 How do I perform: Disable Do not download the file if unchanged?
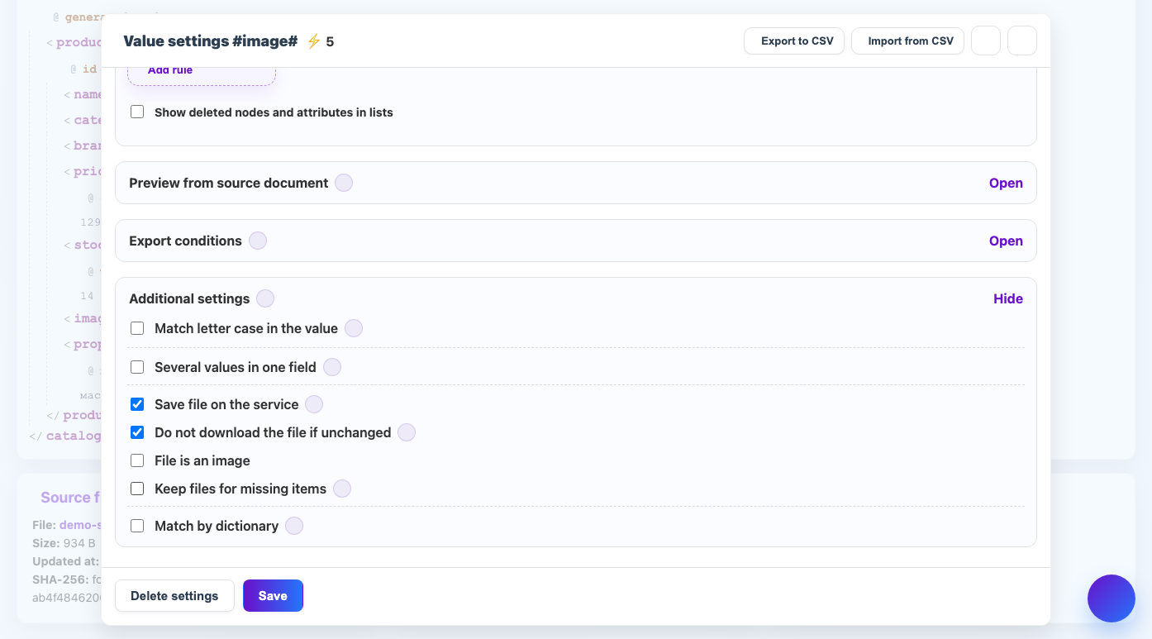click(137, 432)
